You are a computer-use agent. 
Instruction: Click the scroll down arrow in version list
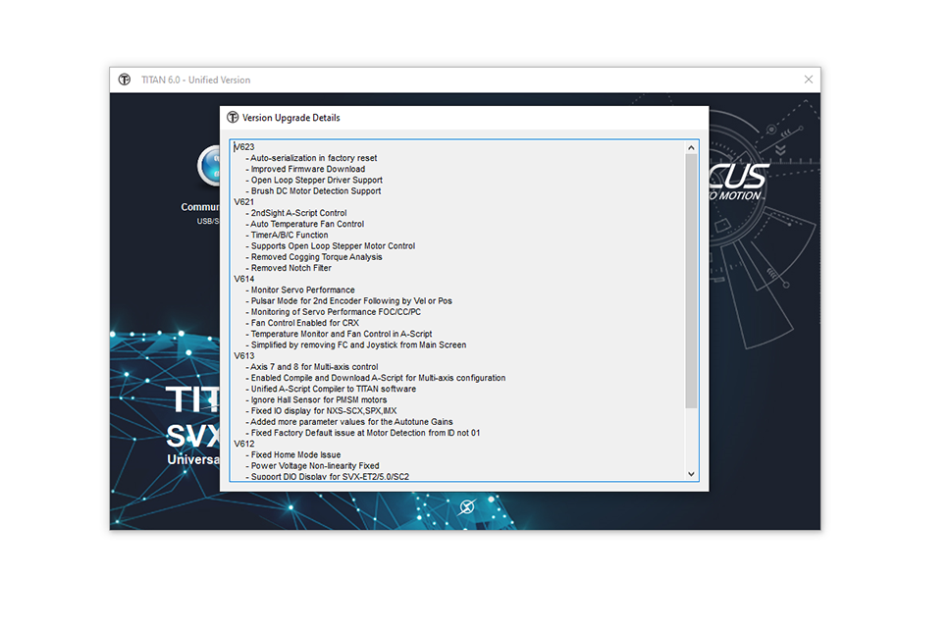coord(691,474)
